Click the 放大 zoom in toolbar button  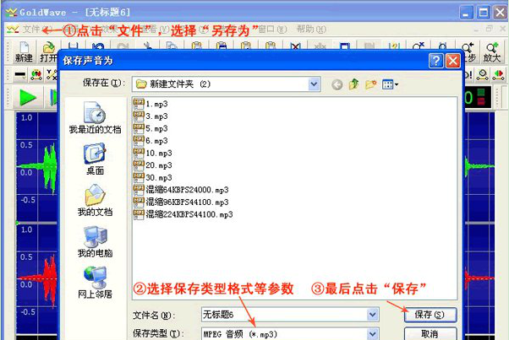tap(492, 51)
